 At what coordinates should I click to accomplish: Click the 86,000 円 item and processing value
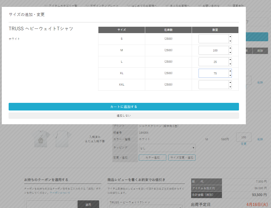tap(261, 188)
